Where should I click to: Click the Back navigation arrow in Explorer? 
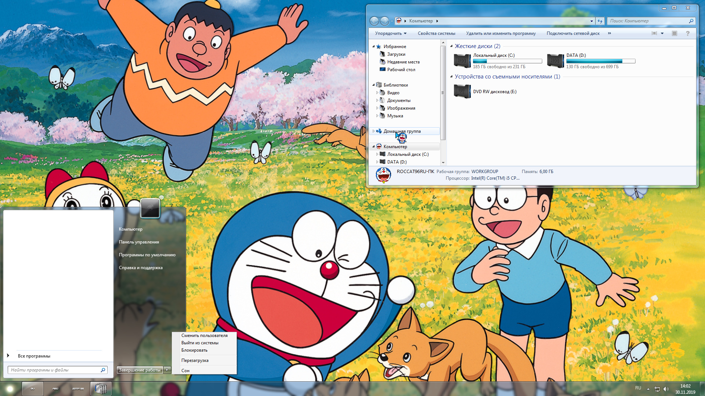pos(374,21)
